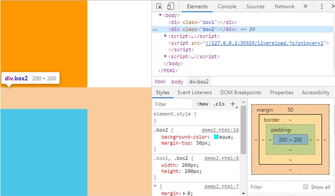Expand the first collapsed script node
The width and height of the screenshot is (335, 196).
165,36
